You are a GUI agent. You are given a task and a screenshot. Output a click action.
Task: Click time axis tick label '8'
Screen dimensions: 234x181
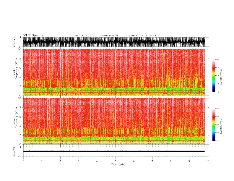coord(171,161)
